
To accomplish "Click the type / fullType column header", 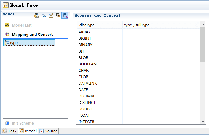I will pyautogui.click(x=161, y=25).
